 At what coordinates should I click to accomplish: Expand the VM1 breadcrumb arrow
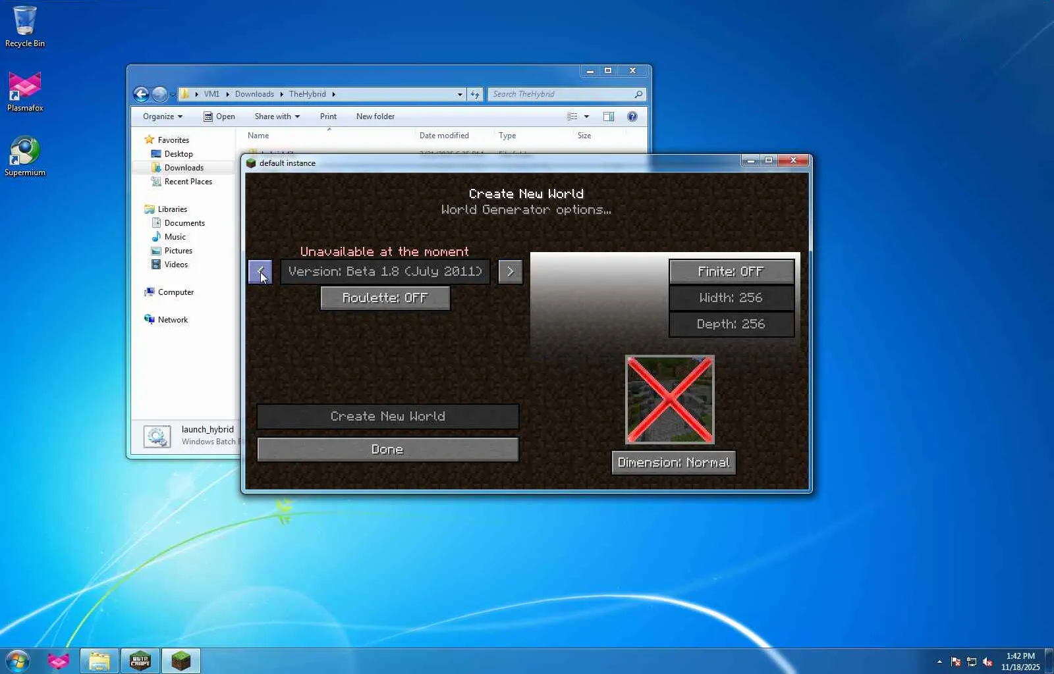coord(227,94)
